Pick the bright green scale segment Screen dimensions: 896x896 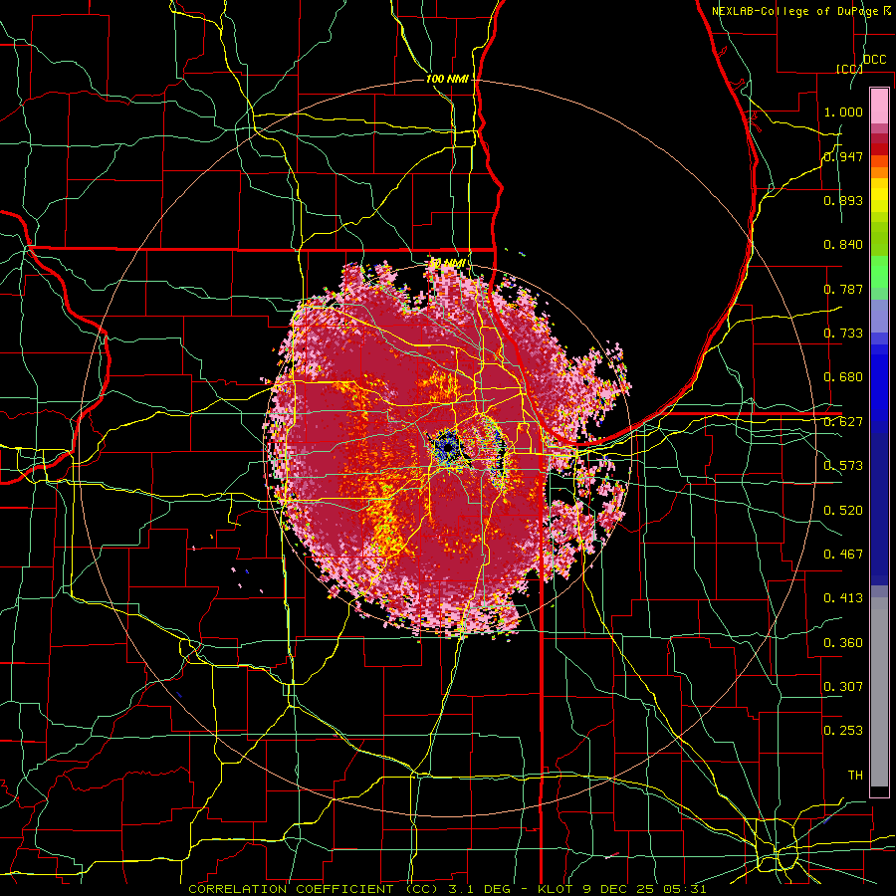click(879, 272)
